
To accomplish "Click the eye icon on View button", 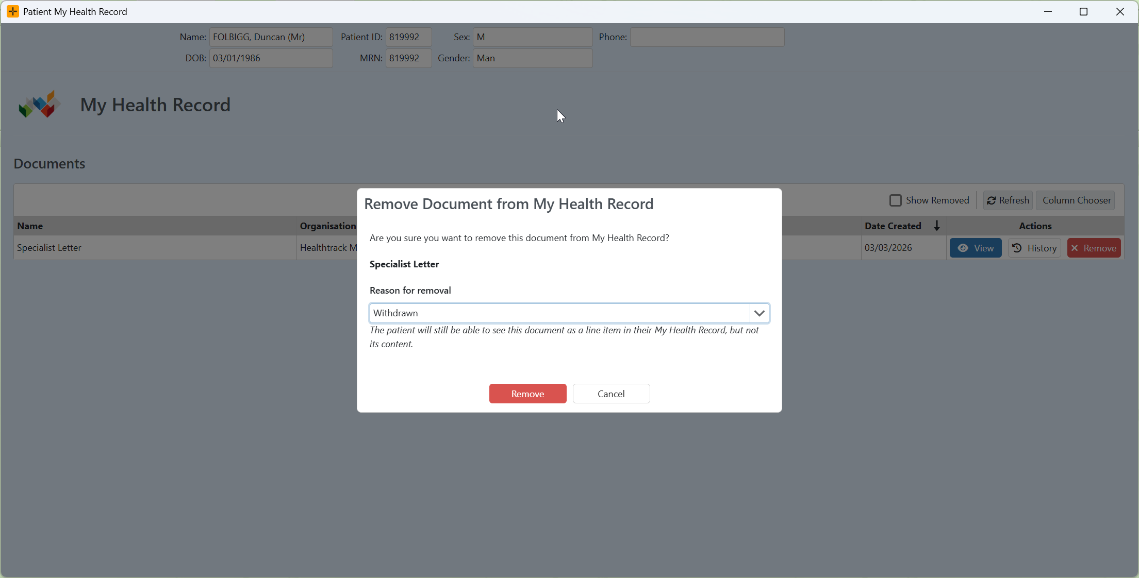I will tap(963, 248).
